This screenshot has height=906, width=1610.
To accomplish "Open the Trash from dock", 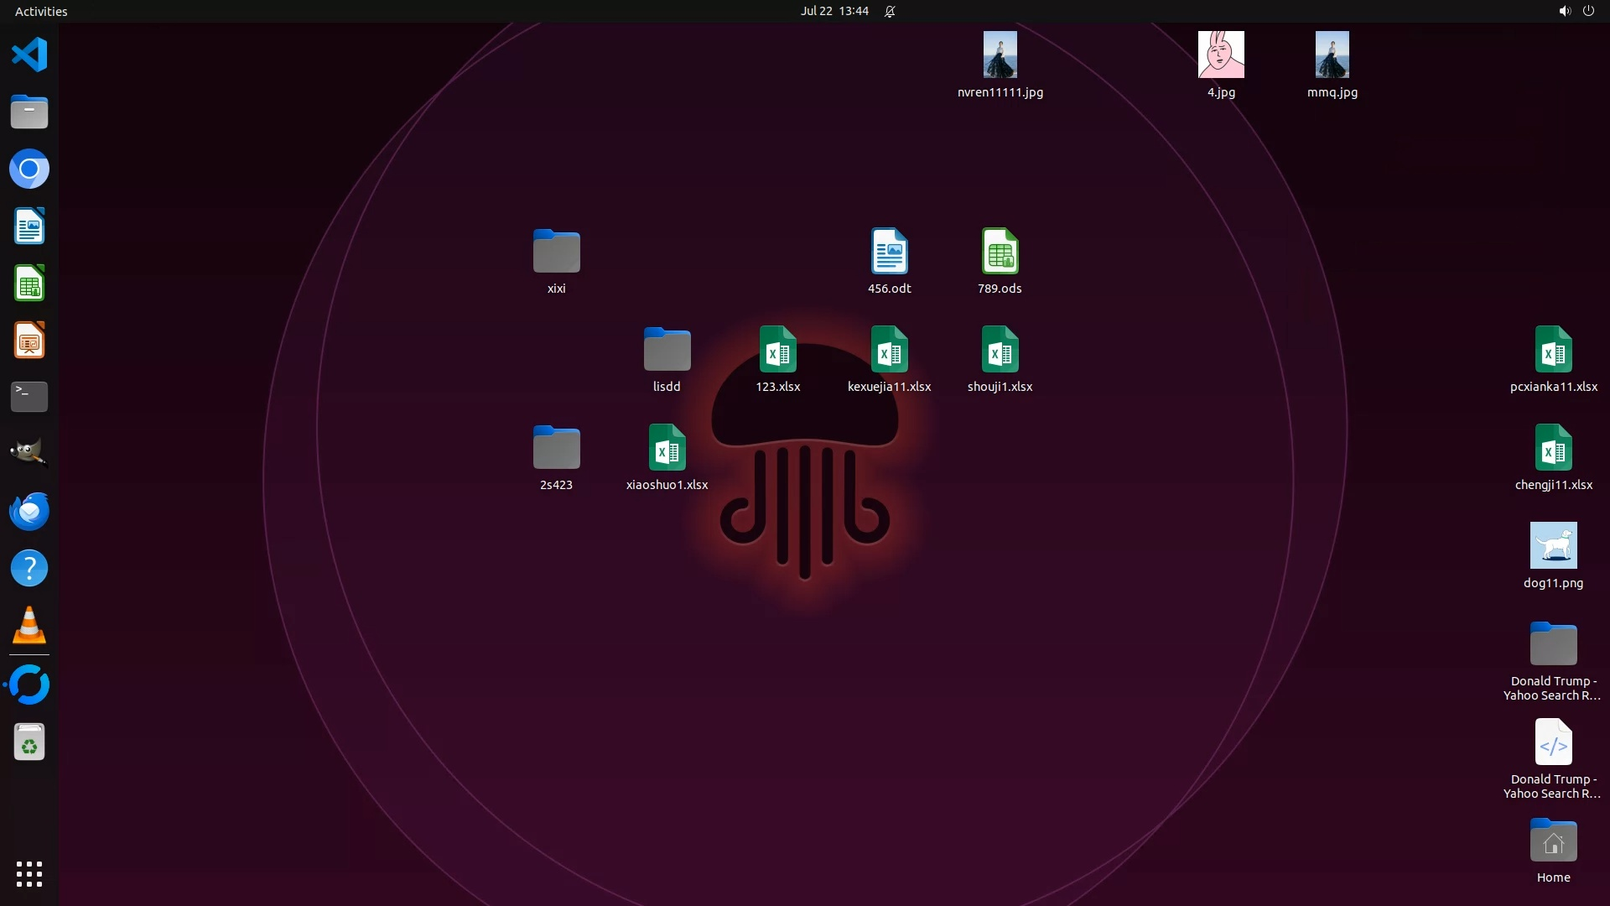I will point(29,742).
